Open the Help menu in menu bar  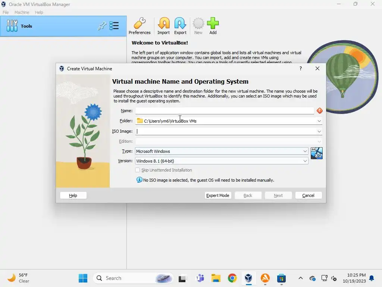click(x=39, y=12)
